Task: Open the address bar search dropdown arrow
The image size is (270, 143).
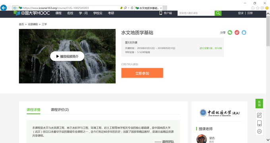Action: click(129, 8)
